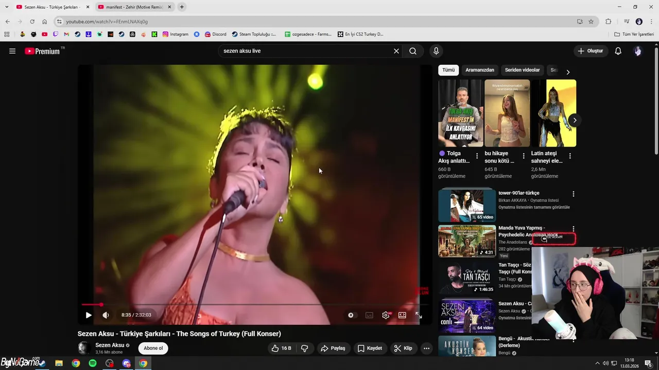Open File Explorer from taskbar
The image size is (659, 370).
(59, 363)
